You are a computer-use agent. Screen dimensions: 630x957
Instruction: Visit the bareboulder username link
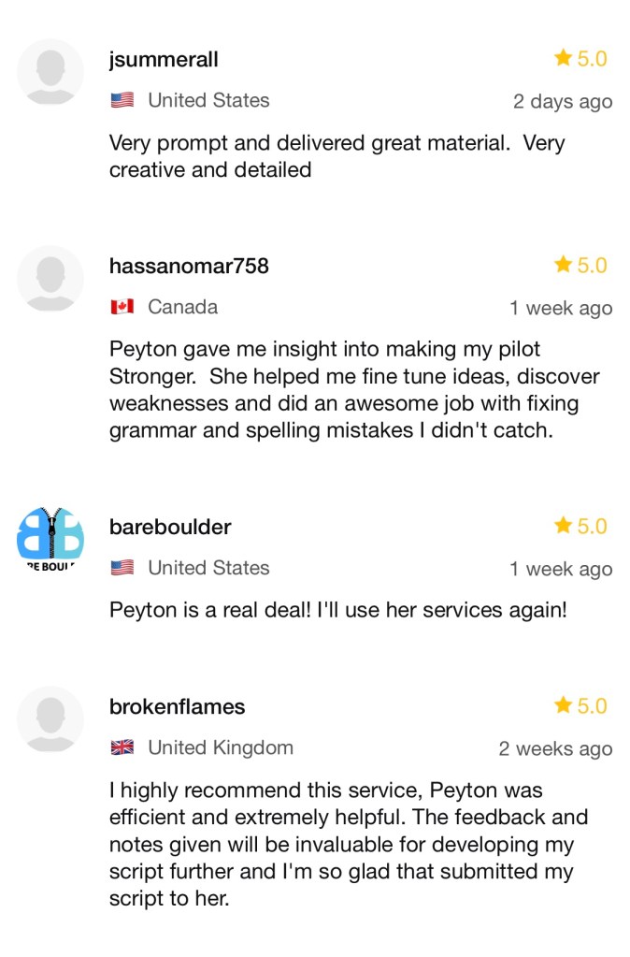[170, 528]
